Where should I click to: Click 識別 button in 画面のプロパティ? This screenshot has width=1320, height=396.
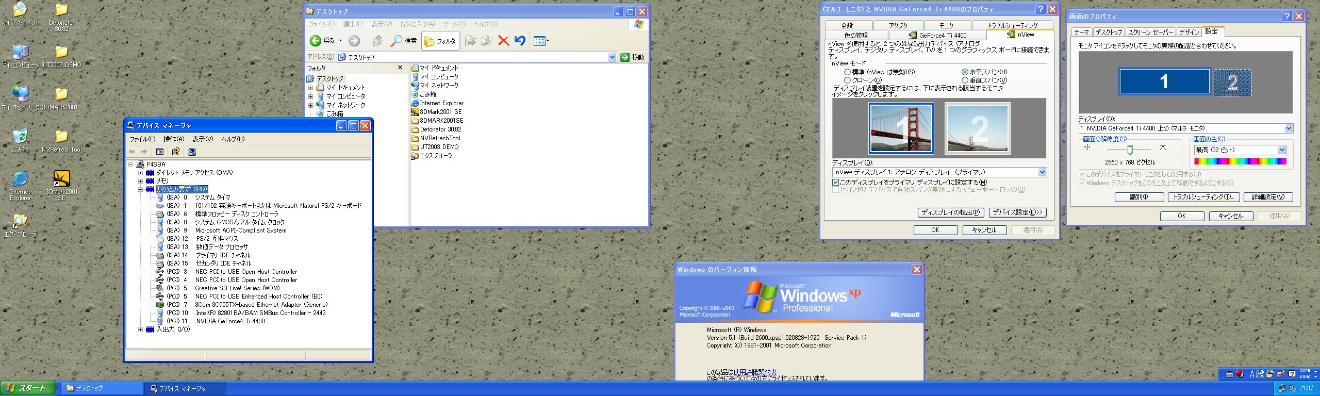(1139, 197)
